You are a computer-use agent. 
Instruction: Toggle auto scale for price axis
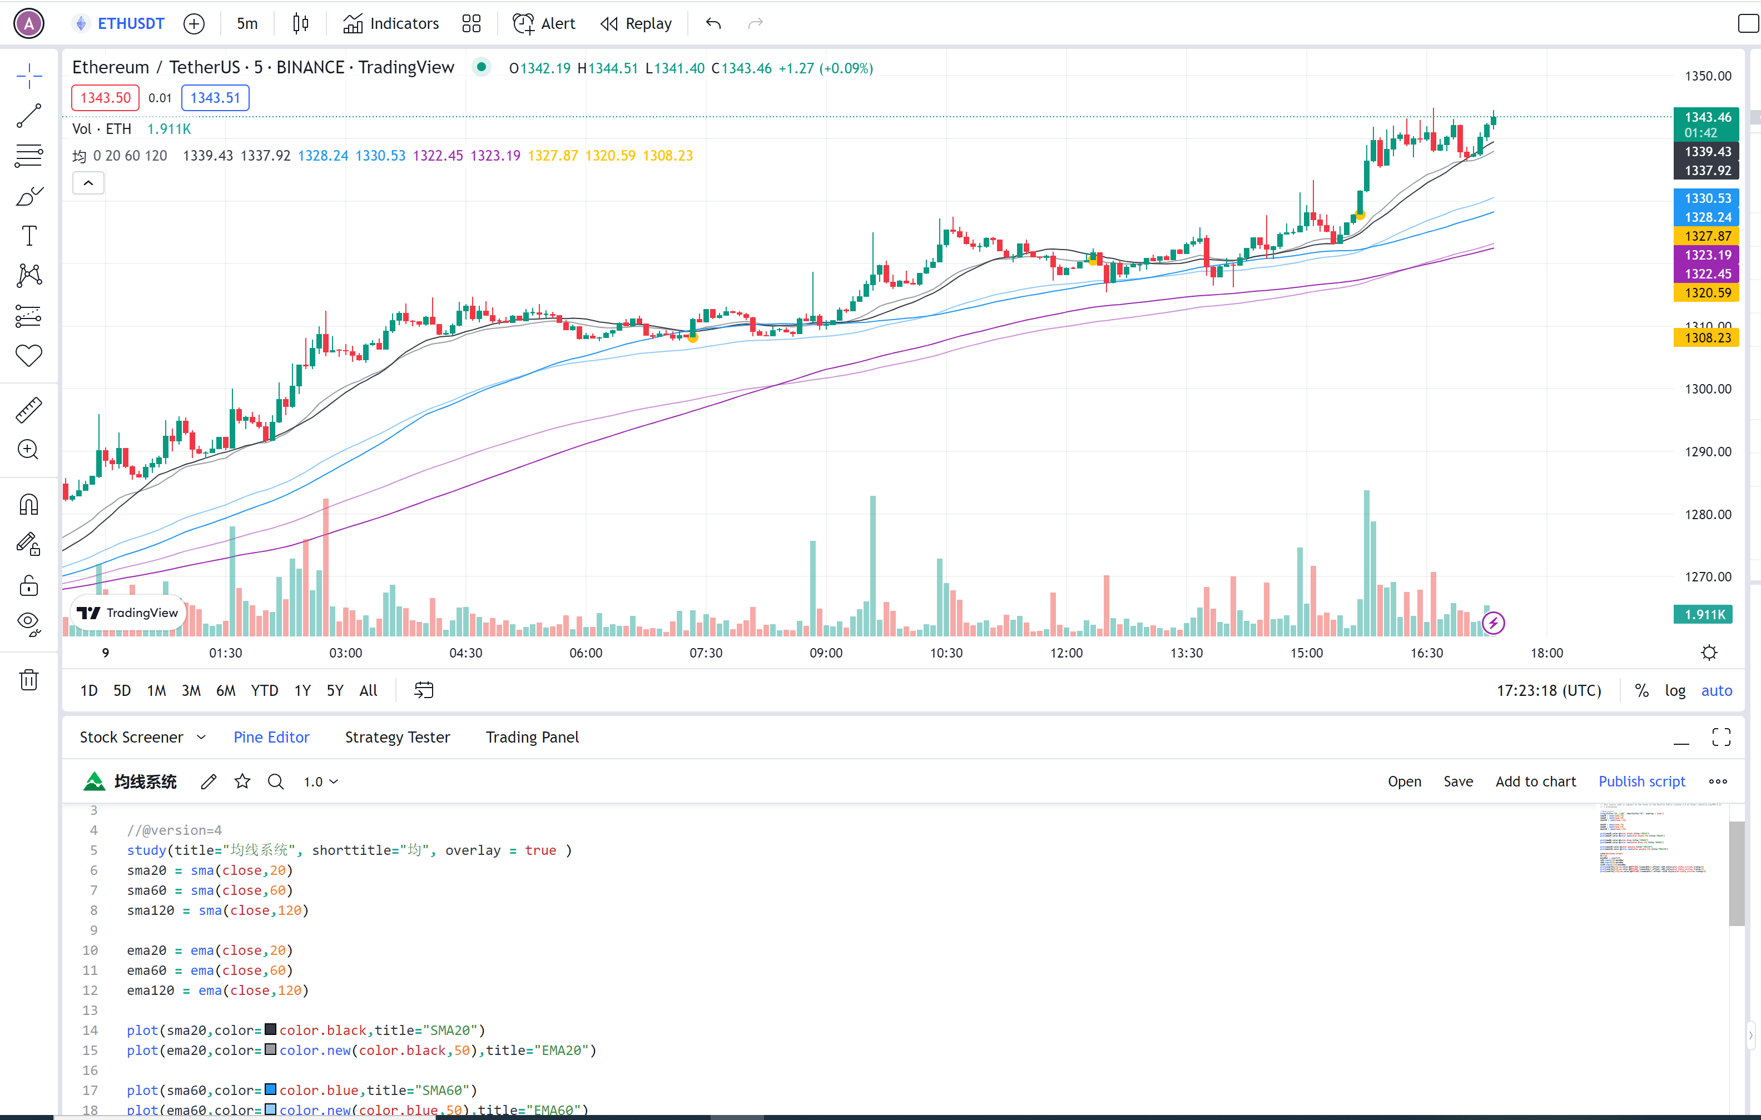click(1715, 691)
